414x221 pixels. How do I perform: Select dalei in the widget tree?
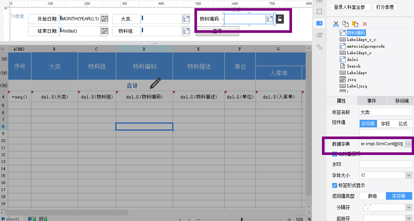(353, 59)
